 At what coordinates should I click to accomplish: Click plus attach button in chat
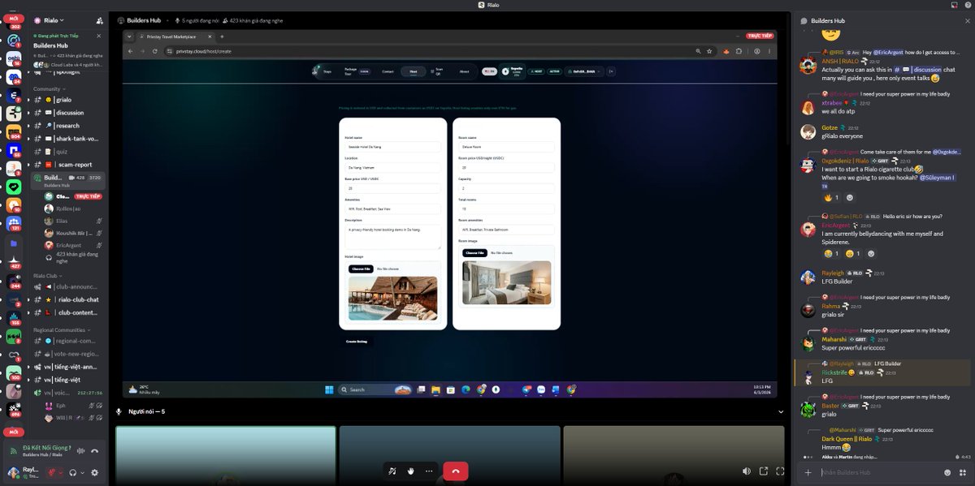tap(808, 472)
